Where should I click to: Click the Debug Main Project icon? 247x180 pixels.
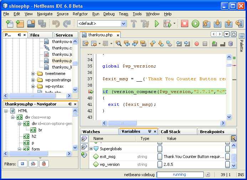167,24
